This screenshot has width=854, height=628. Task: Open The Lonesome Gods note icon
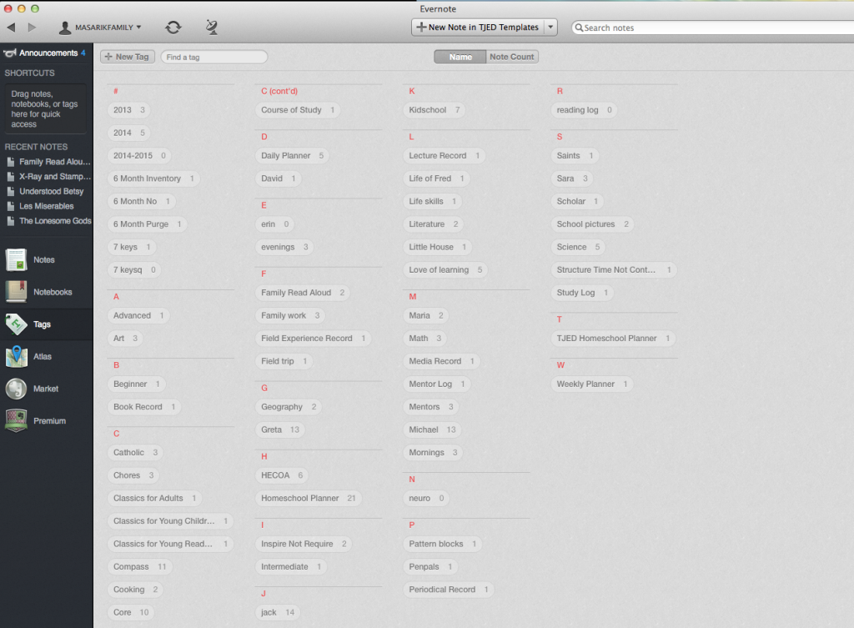point(10,220)
